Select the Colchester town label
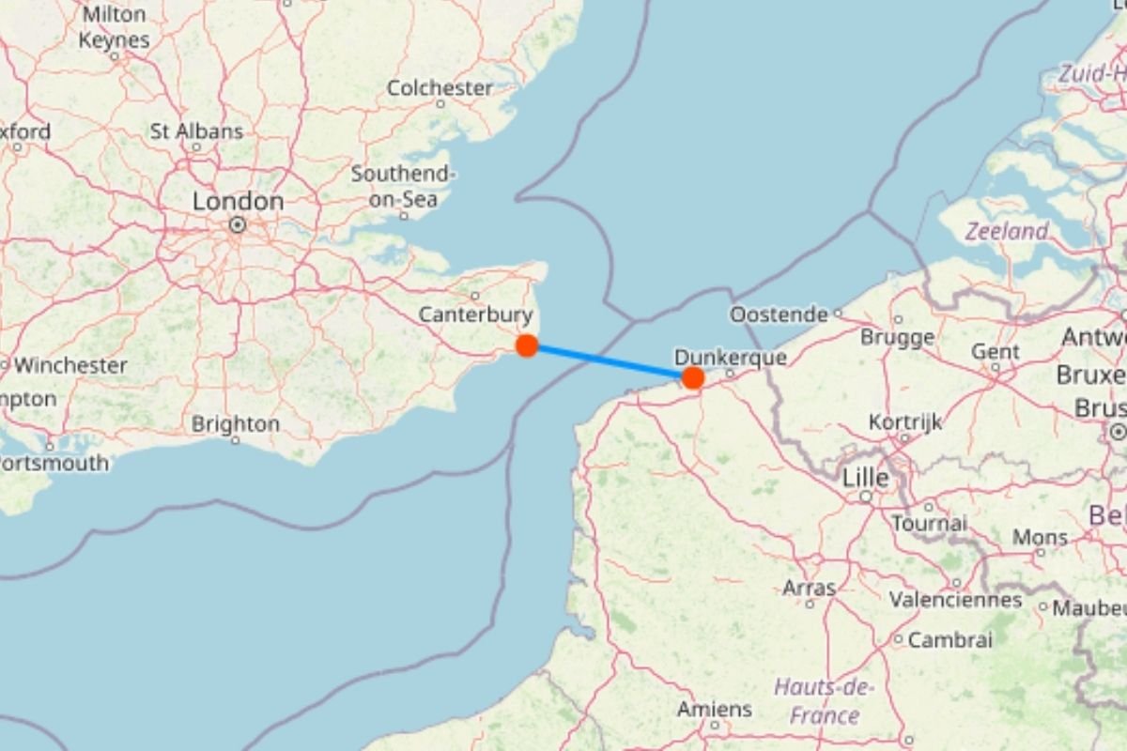The height and width of the screenshot is (751, 1127). point(440,88)
